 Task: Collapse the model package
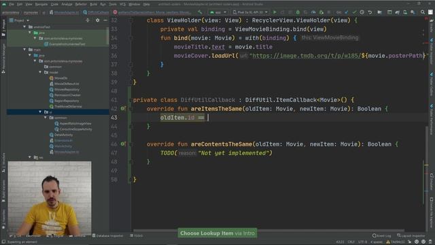click(x=40, y=72)
